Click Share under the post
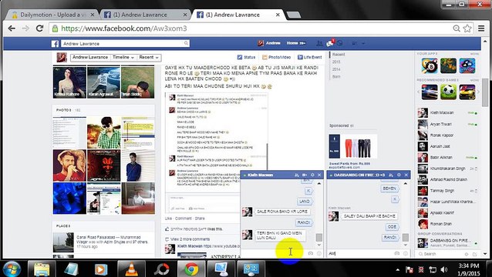Image resolution: width=492 pixels, height=277 pixels. (200, 219)
